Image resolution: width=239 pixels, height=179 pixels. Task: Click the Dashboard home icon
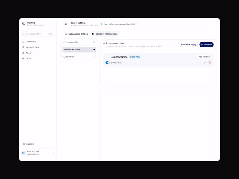[x=23, y=41]
